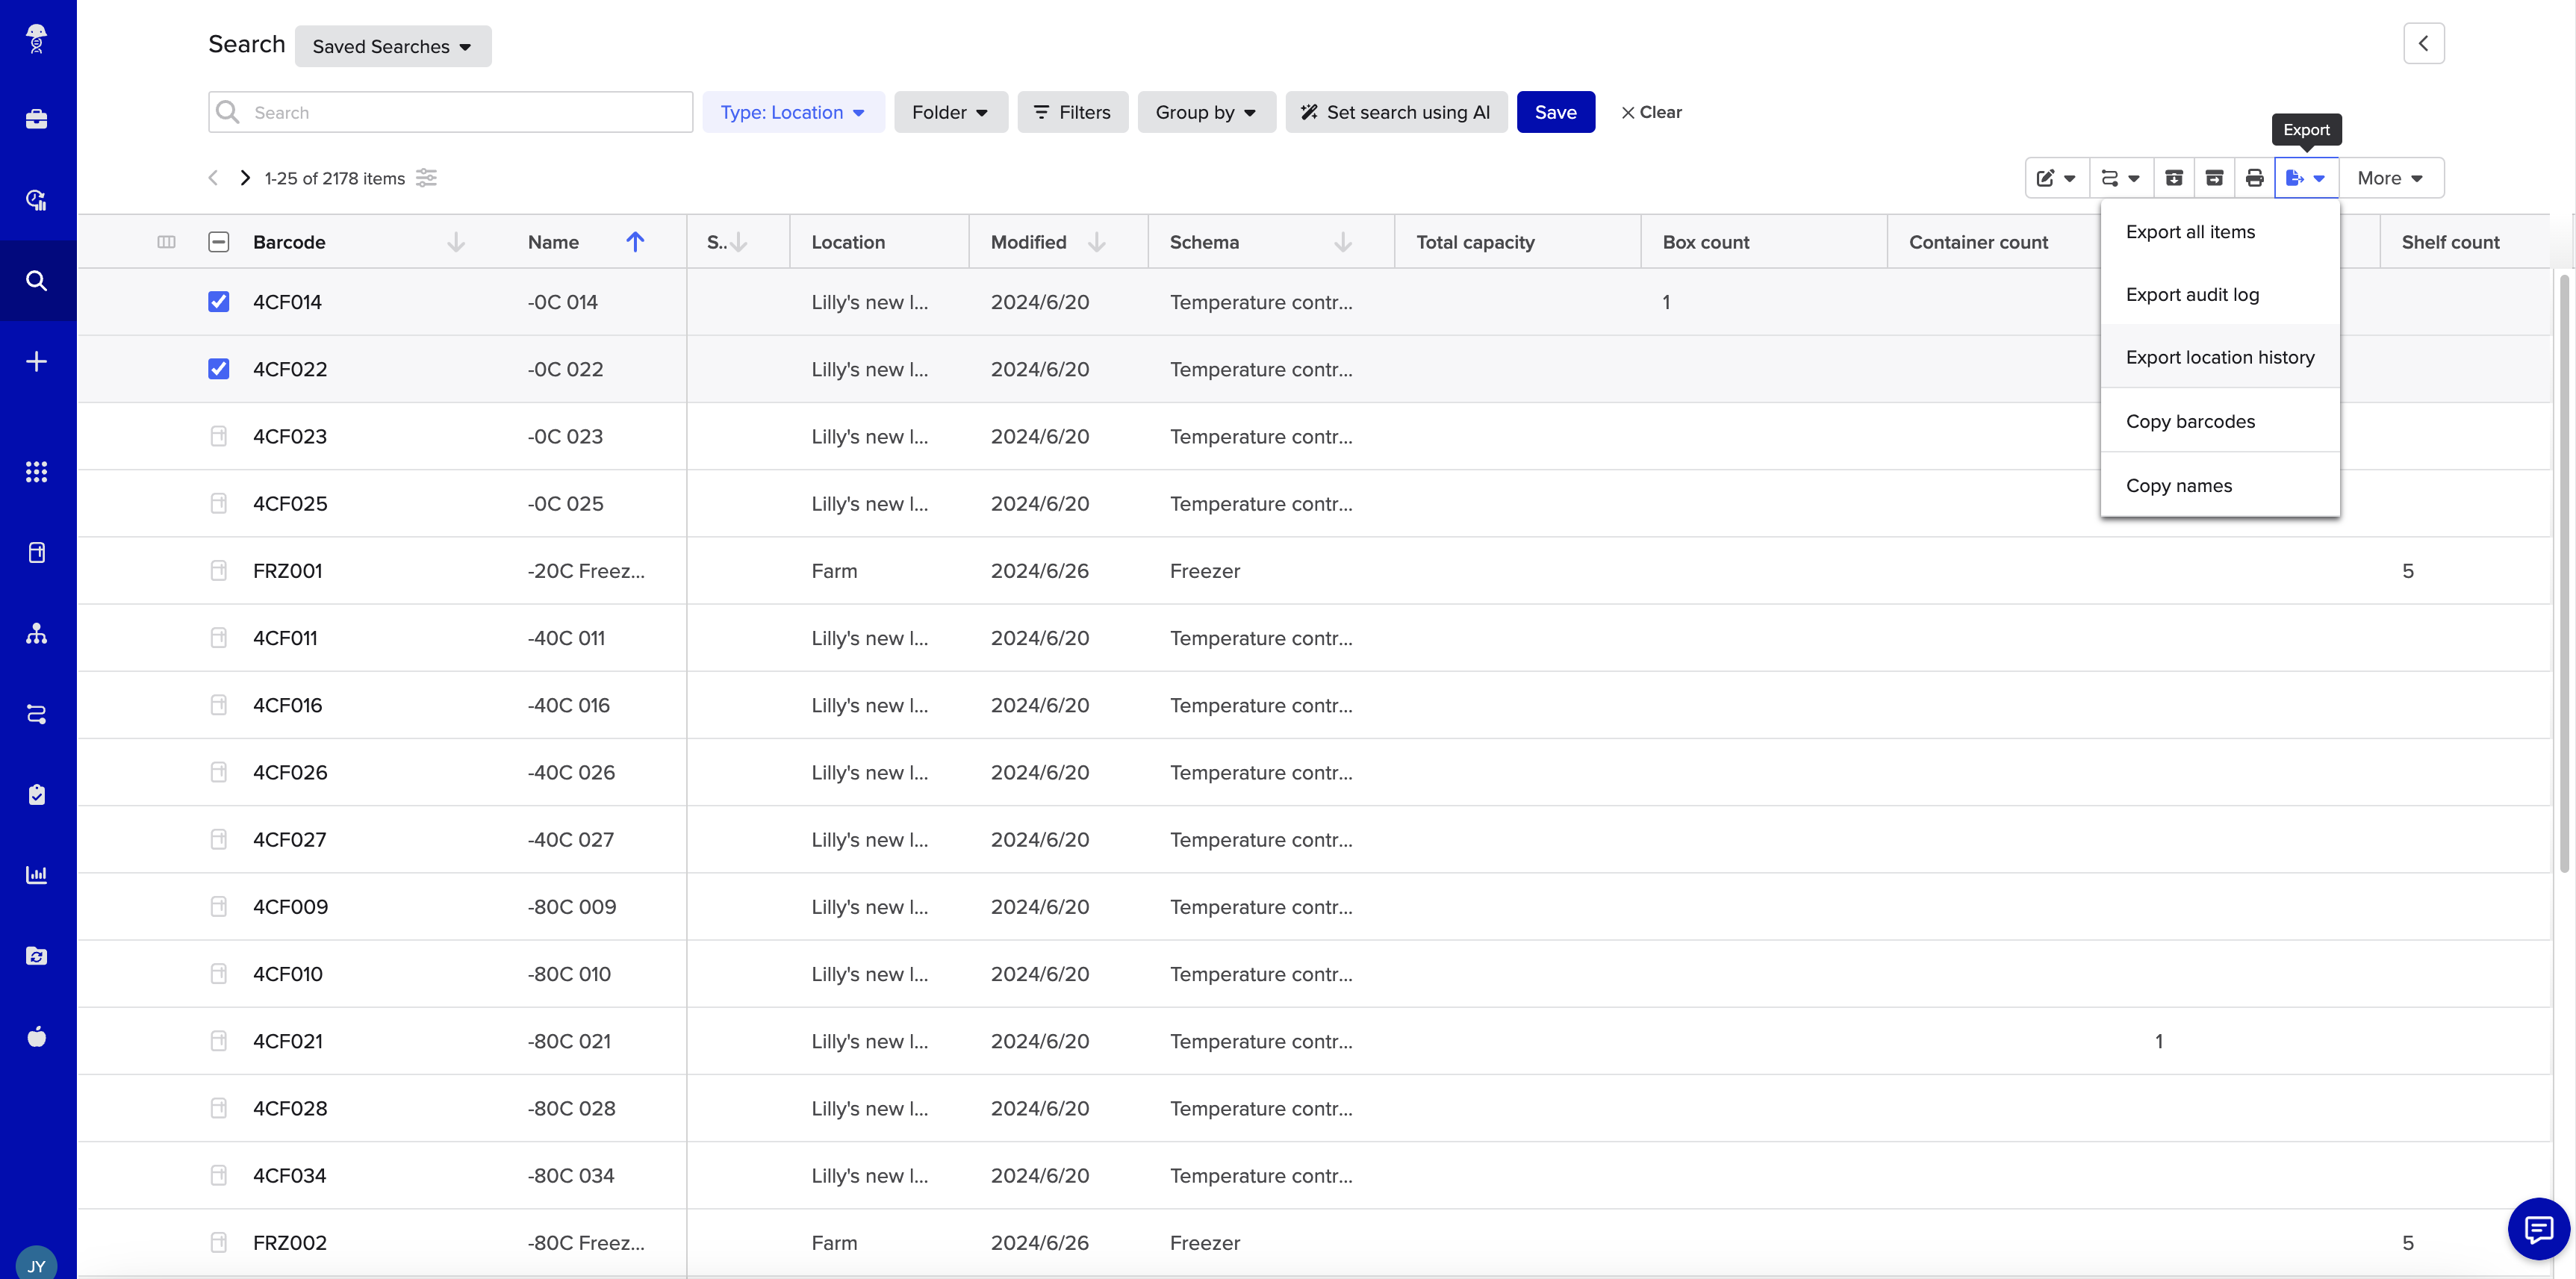Click Set search using AI

(1396, 112)
